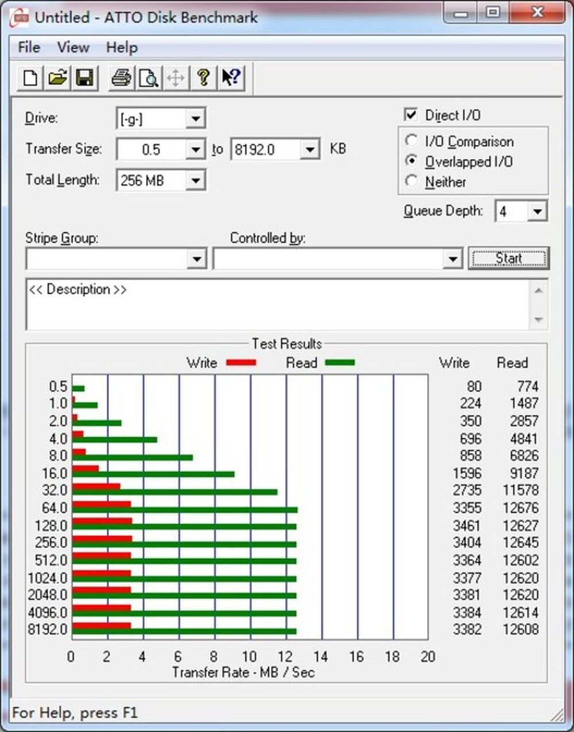
Task: Open the Queue Depth dropdown
Action: point(537,211)
